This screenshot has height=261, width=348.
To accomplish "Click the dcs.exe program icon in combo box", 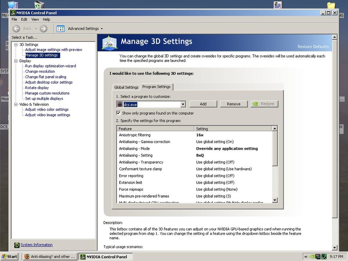I will [120, 104].
